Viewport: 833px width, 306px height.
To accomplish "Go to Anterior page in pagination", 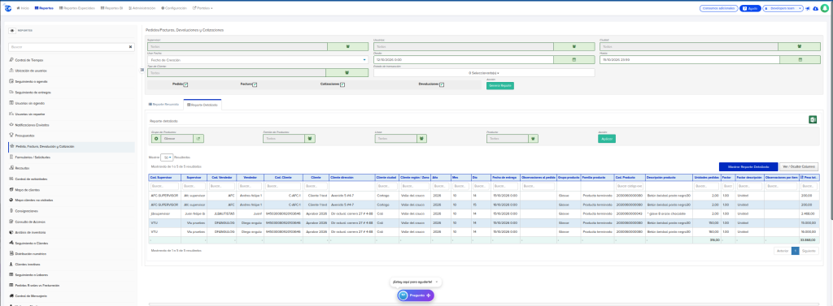I will [x=782, y=250].
